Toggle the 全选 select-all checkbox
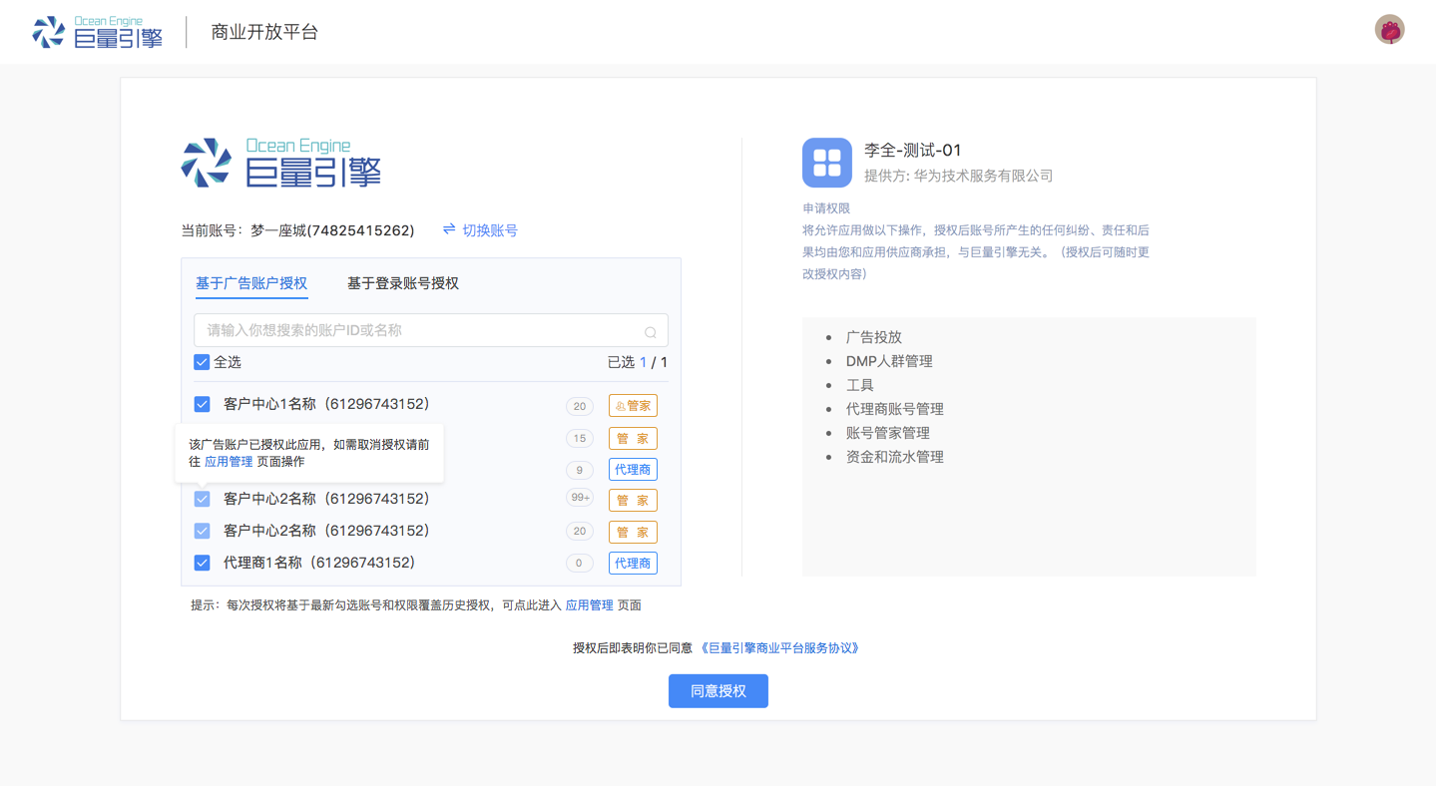1436x786 pixels. (x=202, y=362)
